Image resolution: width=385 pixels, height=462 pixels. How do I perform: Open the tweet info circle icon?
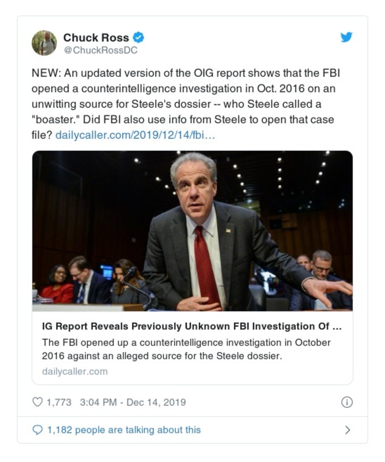click(x=346, y=402)
